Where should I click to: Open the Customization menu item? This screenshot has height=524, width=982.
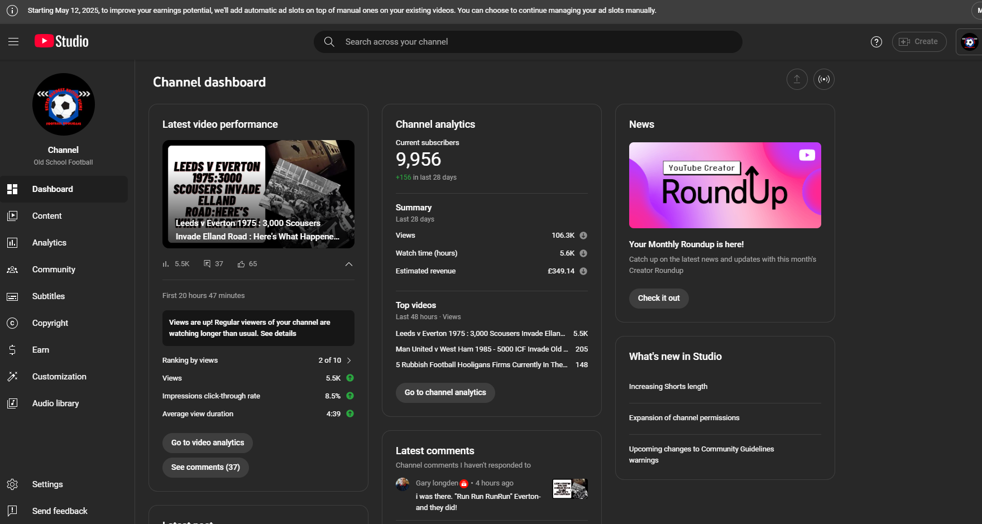coord(64,377)
